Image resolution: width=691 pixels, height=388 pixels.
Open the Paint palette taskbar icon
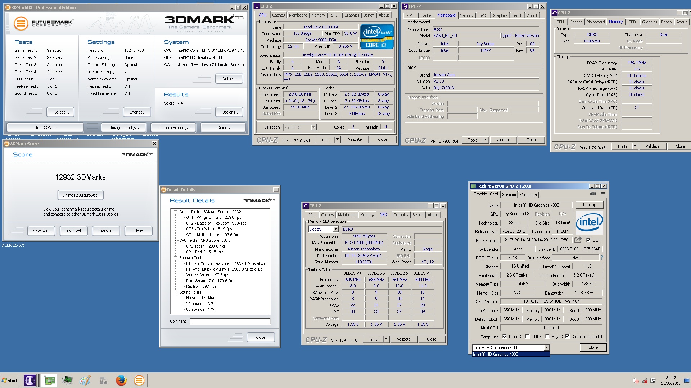85,380
